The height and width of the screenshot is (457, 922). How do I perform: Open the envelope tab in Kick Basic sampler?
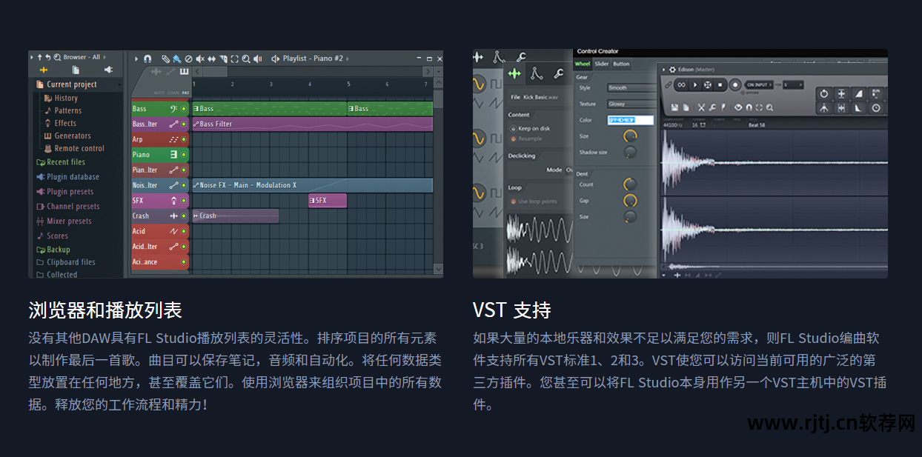click(536, 73)
